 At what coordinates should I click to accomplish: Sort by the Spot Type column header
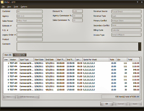26,60
